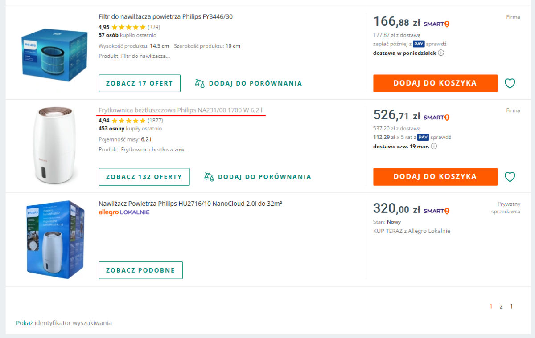Click the Allegro Pay badge on 166,88 zł offer

point(418,44)
